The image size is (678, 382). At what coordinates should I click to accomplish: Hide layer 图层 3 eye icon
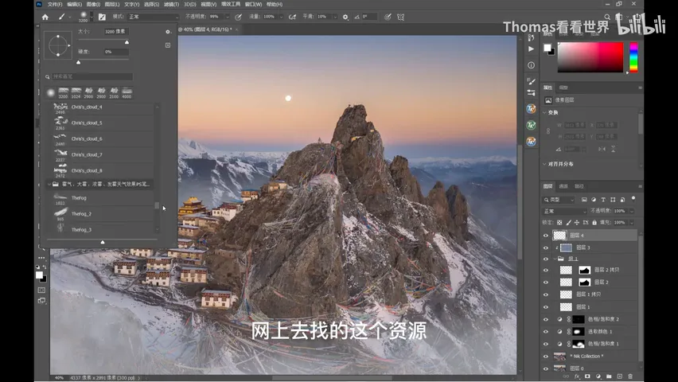tap(546, 248)
